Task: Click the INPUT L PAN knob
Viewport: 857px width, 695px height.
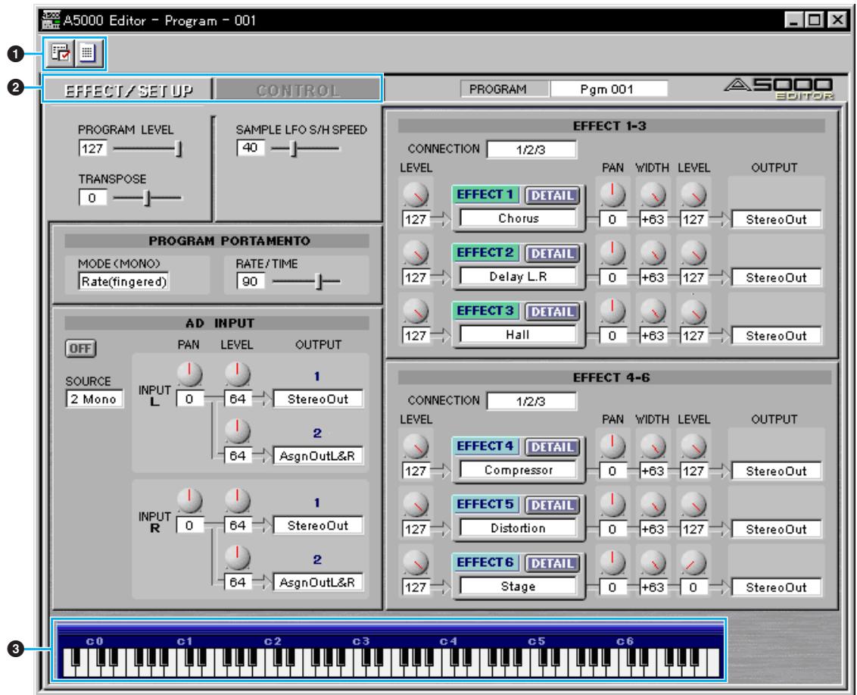Action: pyautogui.click(x=189, y=374)
